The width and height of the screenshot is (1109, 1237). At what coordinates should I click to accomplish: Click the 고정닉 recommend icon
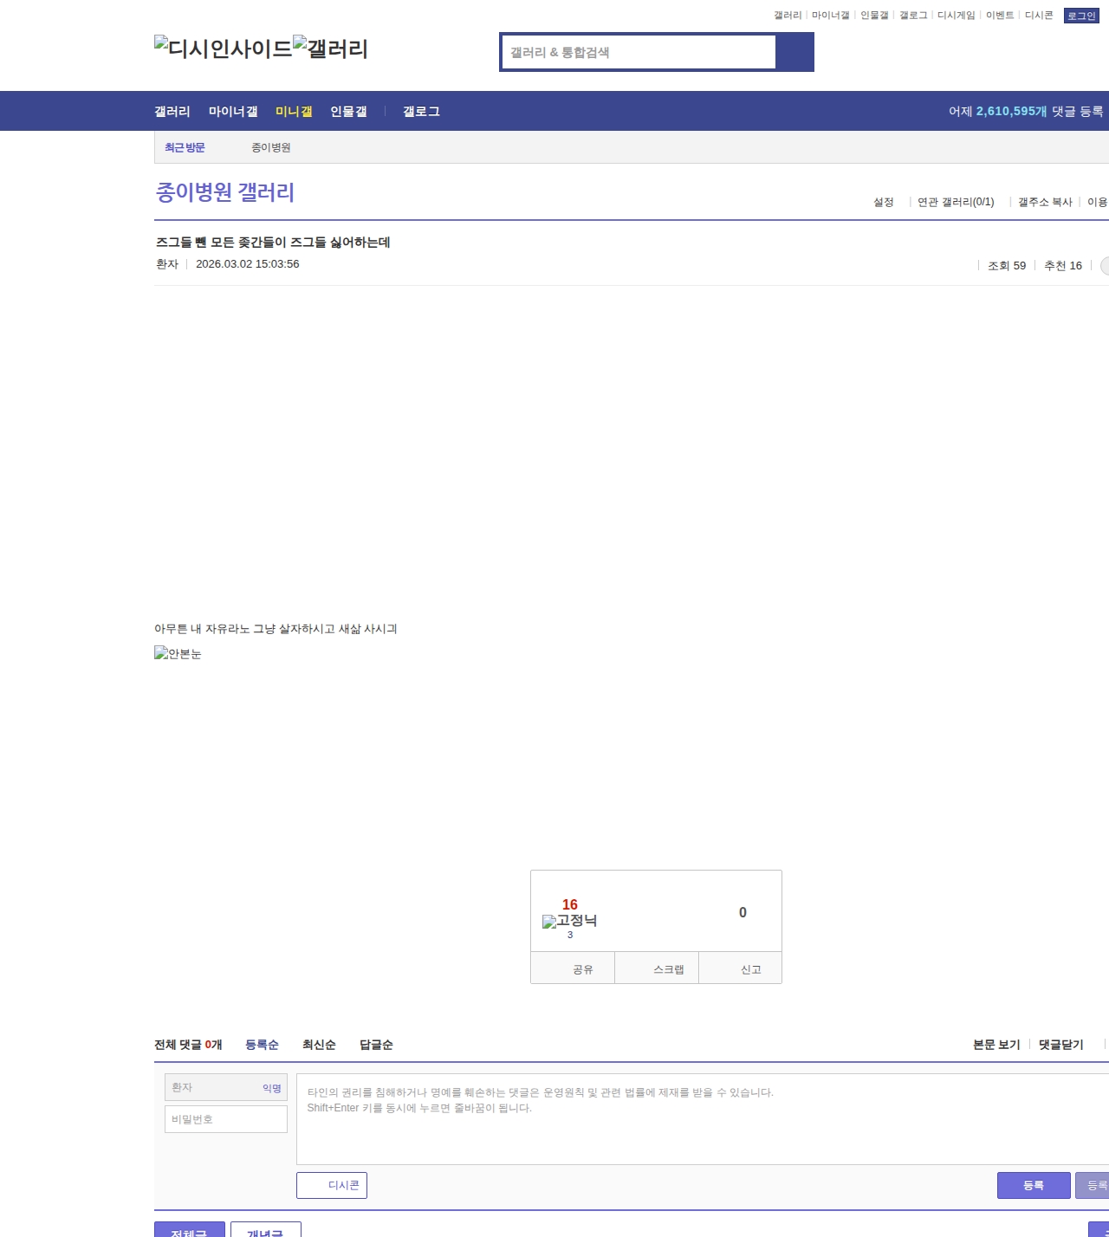click(569, 921)
